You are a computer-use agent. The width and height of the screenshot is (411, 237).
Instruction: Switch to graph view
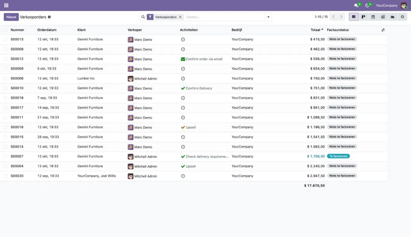(393, 17)
